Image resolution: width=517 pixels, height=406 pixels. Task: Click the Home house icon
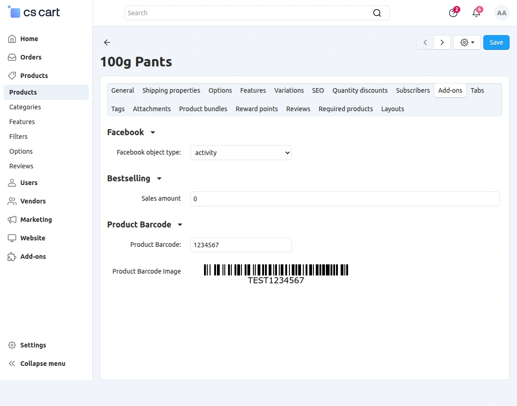pyautogui.click(x=12, y=39)
